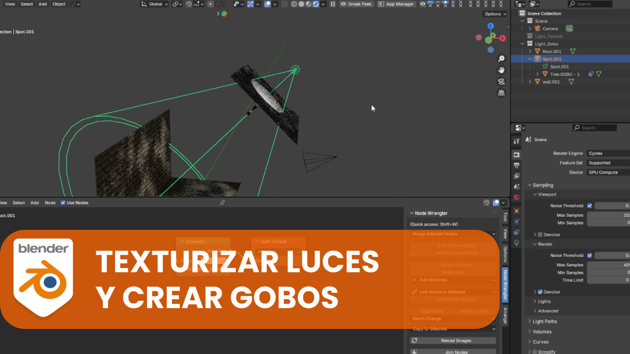This screenshot has width=630, height=354.
Task: Open the Feature Set dropdown showing Supported
Action: [x=609, y=163]
